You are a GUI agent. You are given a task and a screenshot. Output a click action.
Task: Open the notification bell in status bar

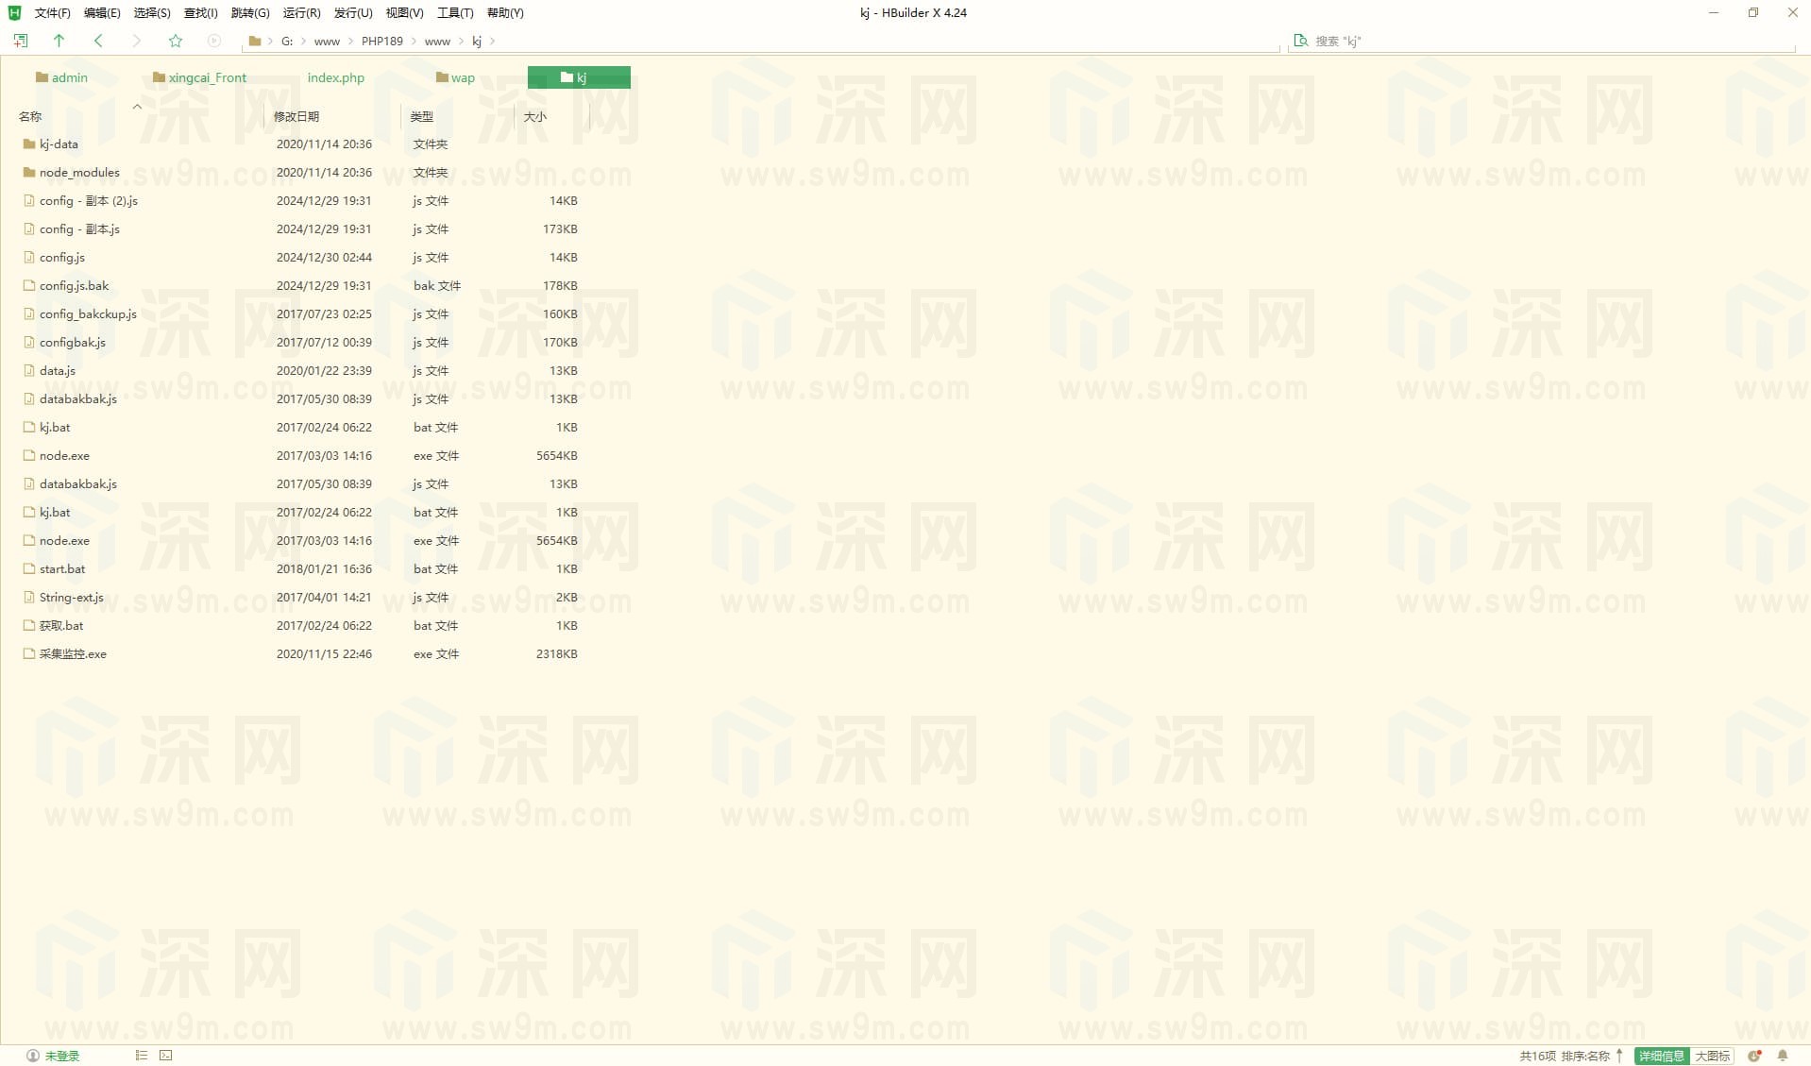click(x=1783, y=1056)
